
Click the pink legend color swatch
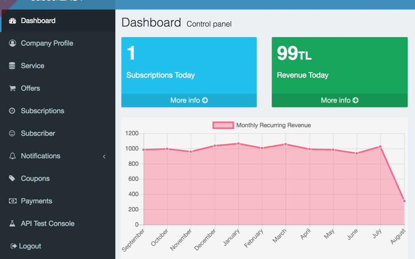click(223, 125)
